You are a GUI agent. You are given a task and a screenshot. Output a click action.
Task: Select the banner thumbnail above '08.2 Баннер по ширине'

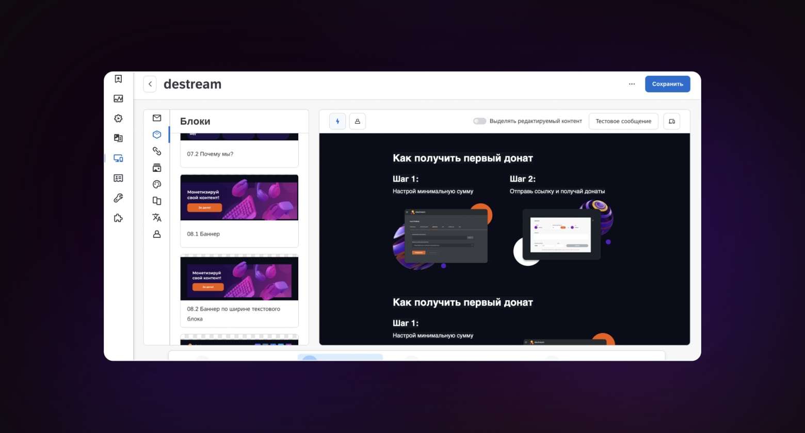click(239, 278)
